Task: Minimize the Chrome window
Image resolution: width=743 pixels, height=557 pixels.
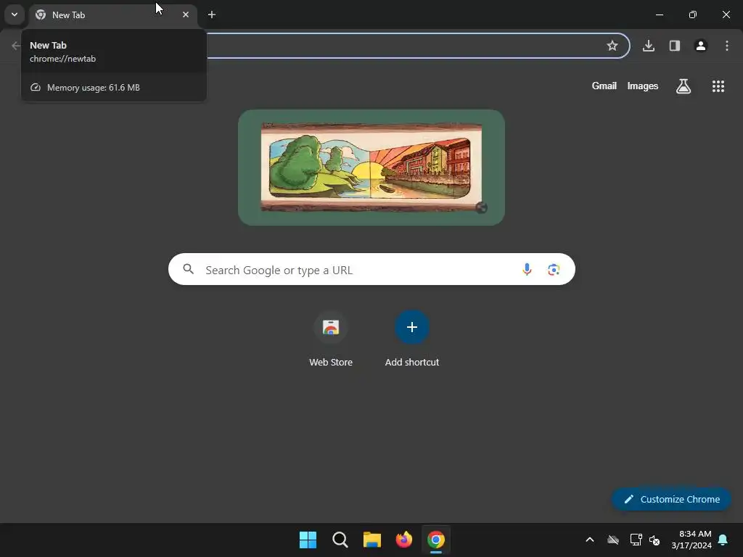Action: [659, 15]
